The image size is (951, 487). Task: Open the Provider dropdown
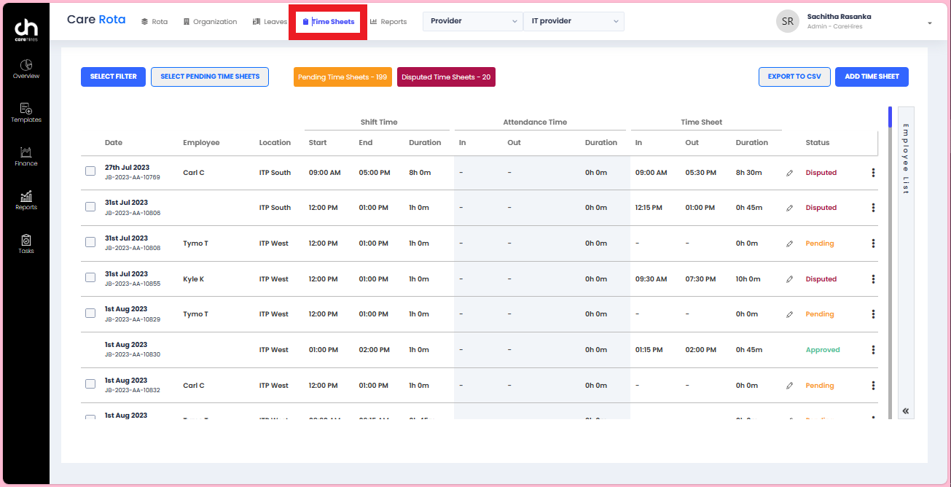pyautogui.click(x=472, y=21)
